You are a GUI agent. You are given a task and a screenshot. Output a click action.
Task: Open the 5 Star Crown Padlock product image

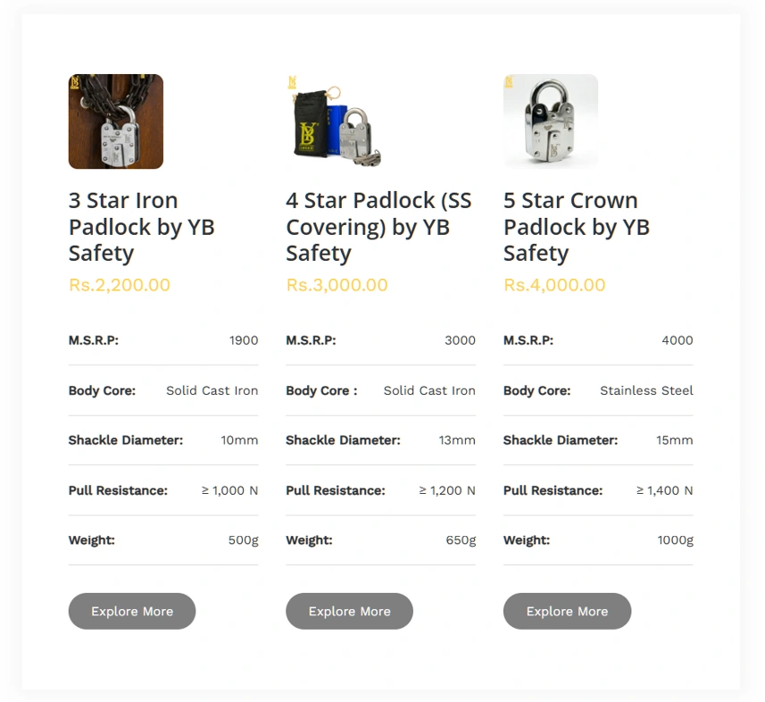coord(551,121)
